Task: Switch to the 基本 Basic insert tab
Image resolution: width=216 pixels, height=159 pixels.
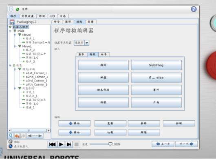Action: [82, 54]
